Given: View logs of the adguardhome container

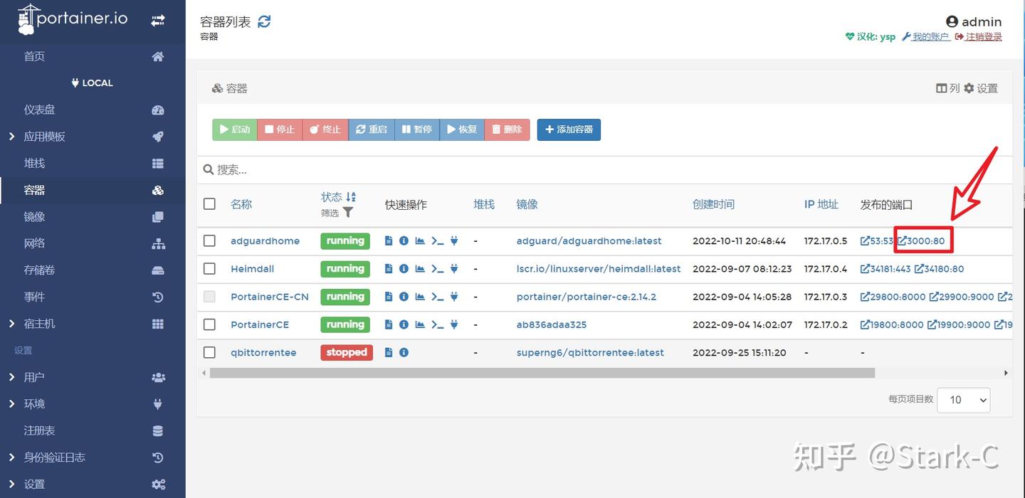Looking at the screenshot, I should tap(388, 240).
